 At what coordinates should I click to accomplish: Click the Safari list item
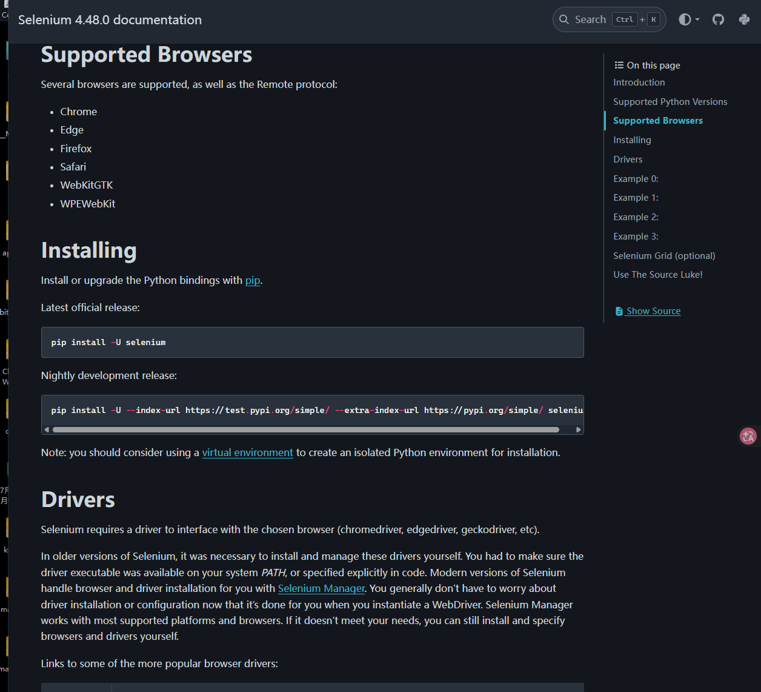(73, 167)
